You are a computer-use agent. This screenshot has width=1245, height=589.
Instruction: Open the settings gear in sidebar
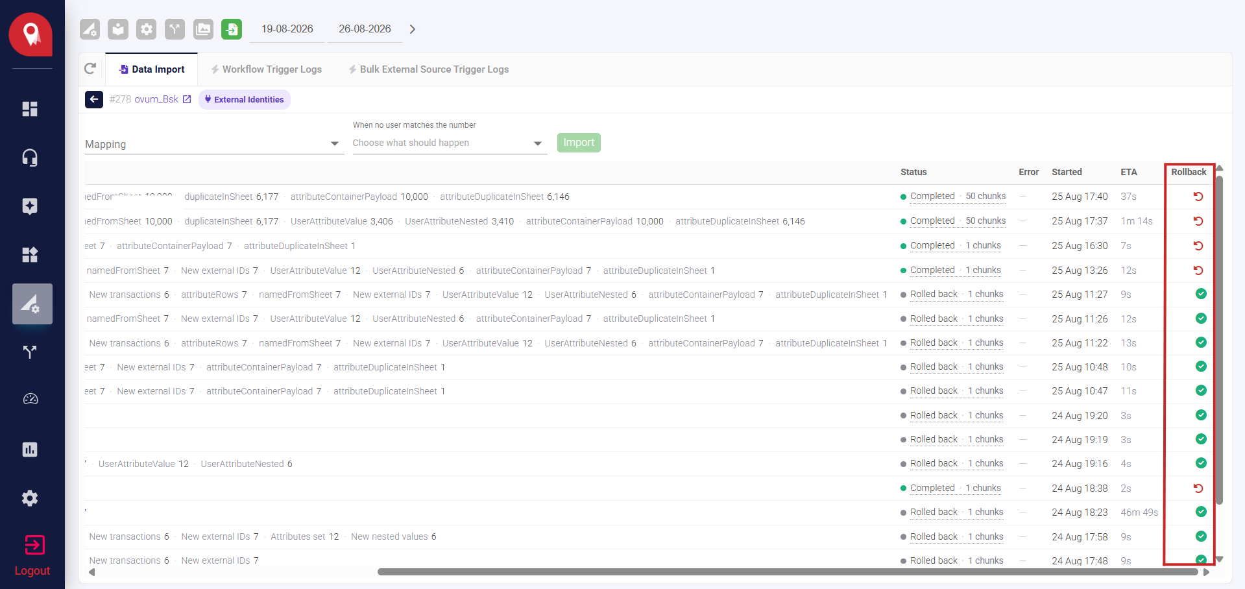pyautogui.click(x=30, y=498)
